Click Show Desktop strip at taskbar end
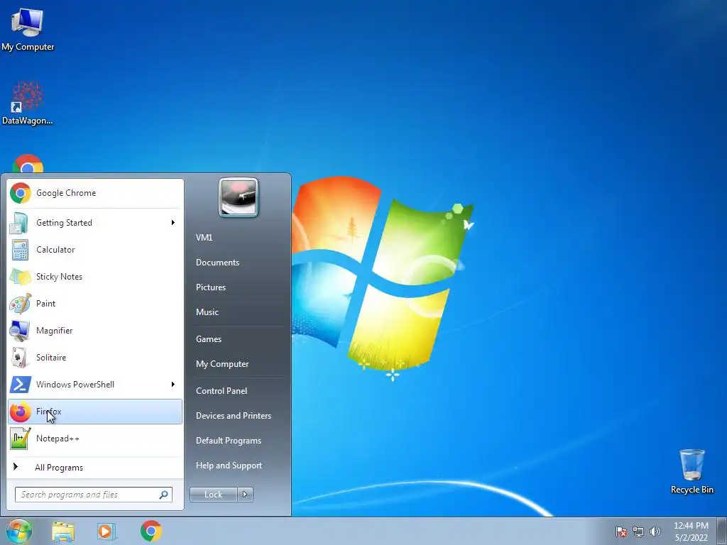The image size is (727, 545). point(721,531)
